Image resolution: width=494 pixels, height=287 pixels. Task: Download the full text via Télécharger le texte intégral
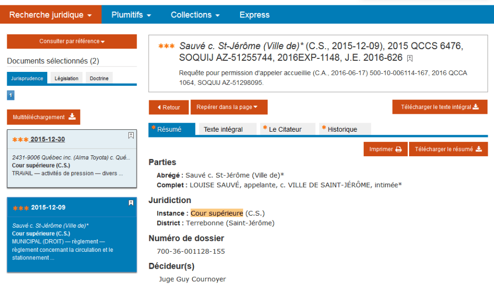point(440,107)
